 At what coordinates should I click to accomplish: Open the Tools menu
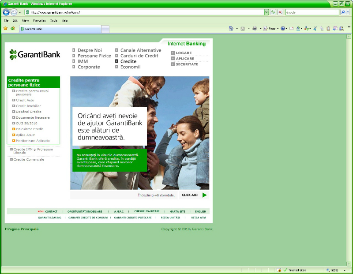(x=54, y=20)
